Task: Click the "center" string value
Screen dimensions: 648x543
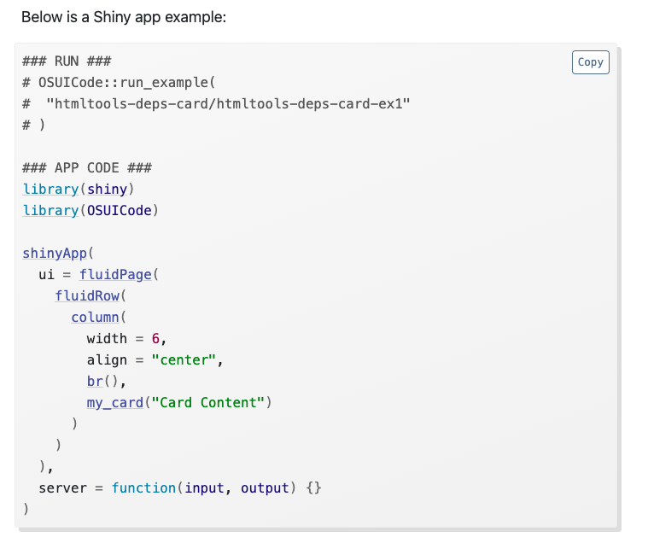Action: pos(184,360)
